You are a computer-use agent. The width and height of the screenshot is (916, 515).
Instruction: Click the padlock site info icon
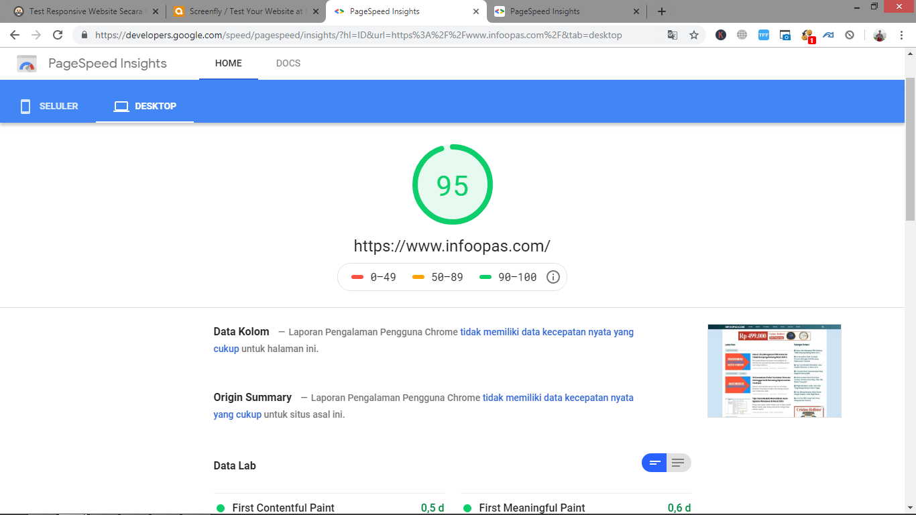click(84, 35)
